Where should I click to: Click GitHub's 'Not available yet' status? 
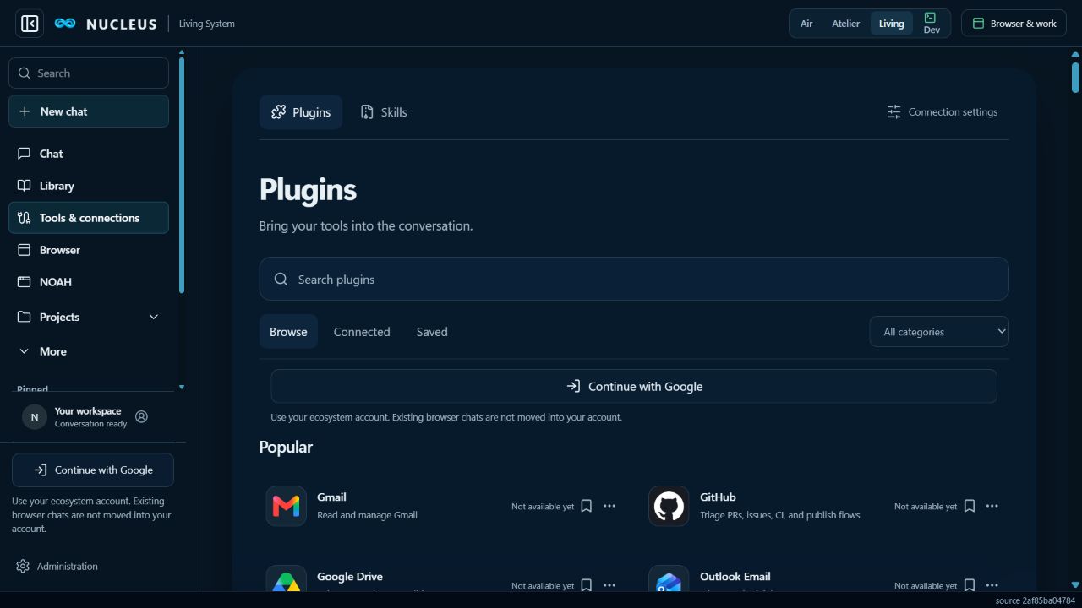926,507
